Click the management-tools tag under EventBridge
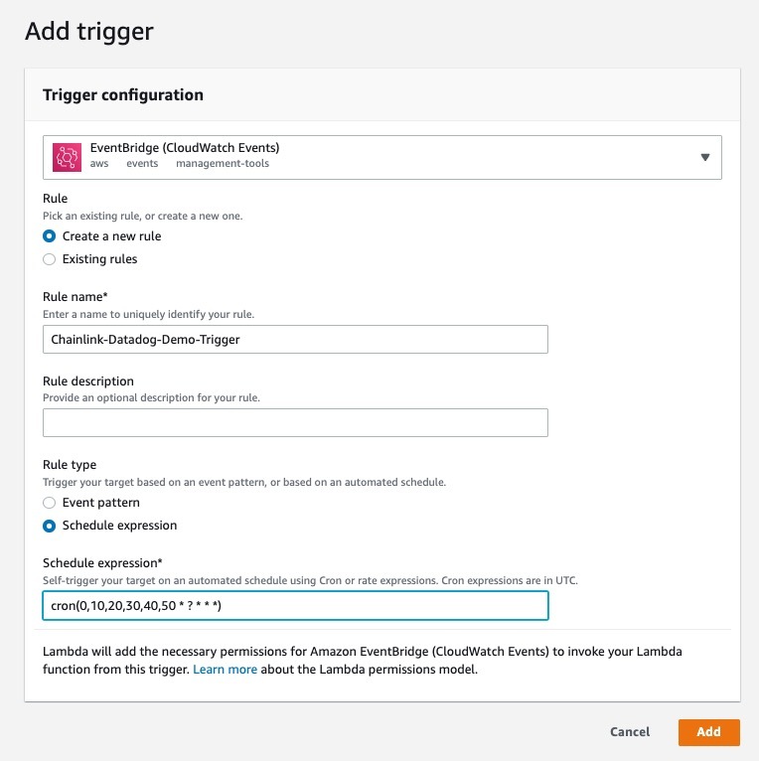 [223, 164]
